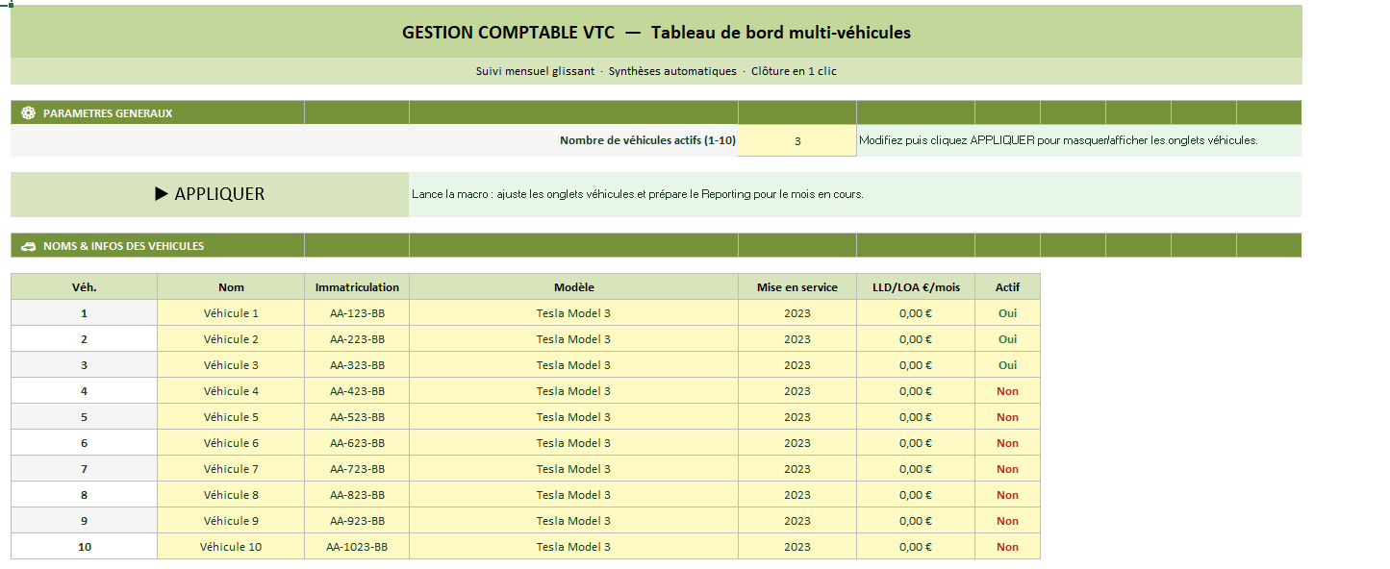Select the name cell 'Véhicule 1'
1390x569 pixels.
pos(231,313)
